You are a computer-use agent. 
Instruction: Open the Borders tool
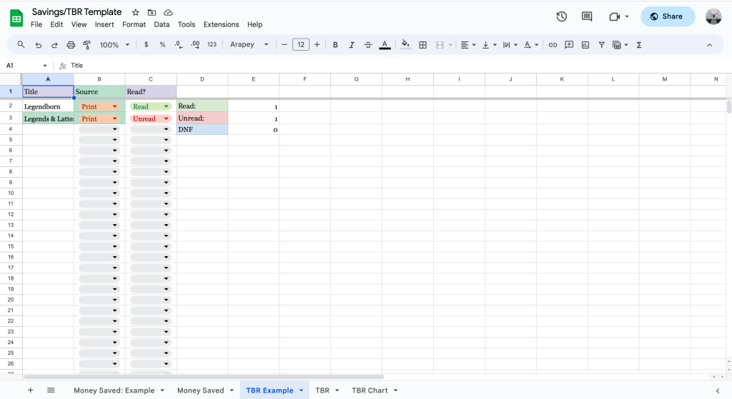(x=422, y=45)
